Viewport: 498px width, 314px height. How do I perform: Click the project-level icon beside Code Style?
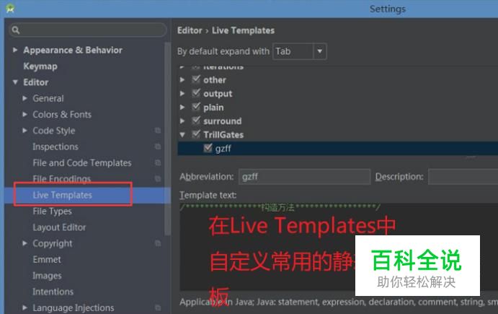[158, 131]
